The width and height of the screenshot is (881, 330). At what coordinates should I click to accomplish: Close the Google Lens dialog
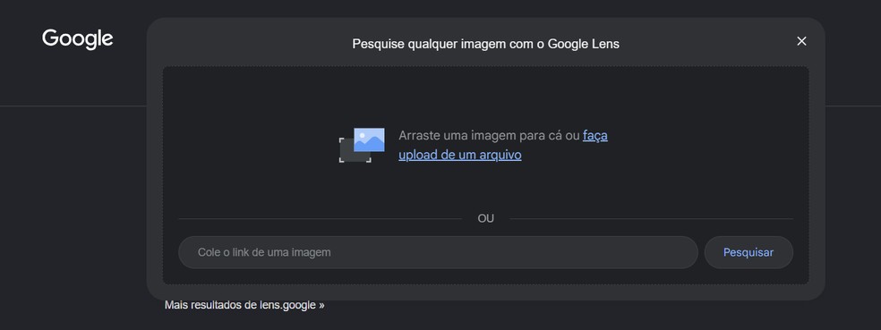tap(802, 41)
